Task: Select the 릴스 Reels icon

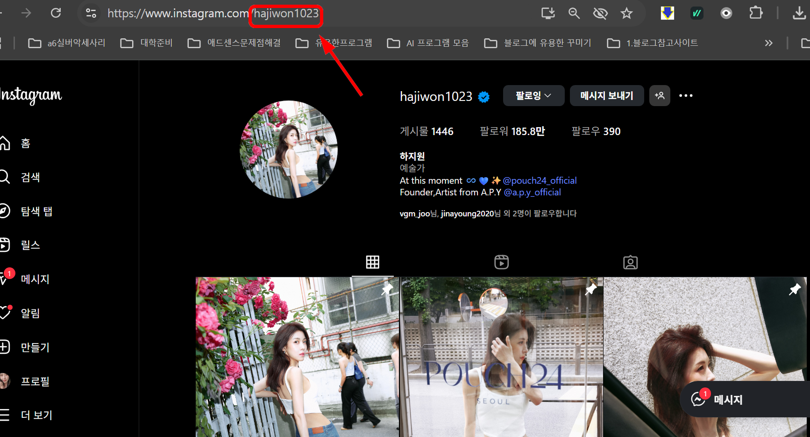Action: click(x=5, y=244)
